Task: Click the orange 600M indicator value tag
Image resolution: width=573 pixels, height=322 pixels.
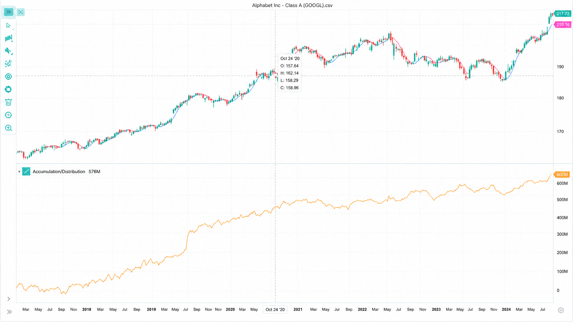Action: 562,175
